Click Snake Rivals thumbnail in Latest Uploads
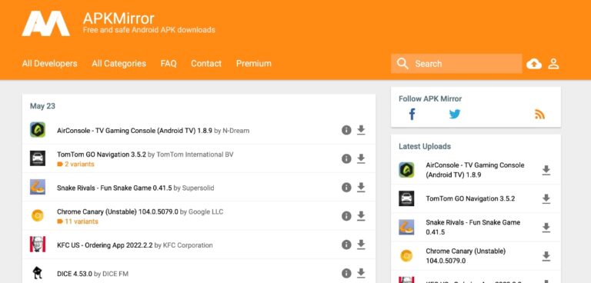This screenshot has height=283, width=591. [406, 227]
